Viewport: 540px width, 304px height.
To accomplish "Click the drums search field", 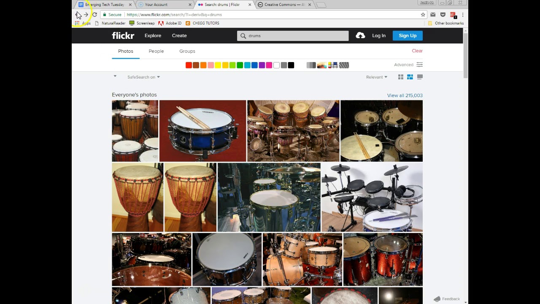I will coord(293,36).
